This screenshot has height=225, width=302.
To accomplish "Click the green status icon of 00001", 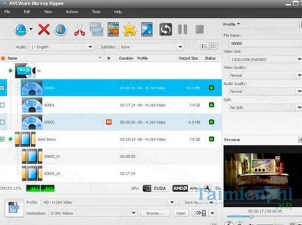I will click(x=211, y=105).
